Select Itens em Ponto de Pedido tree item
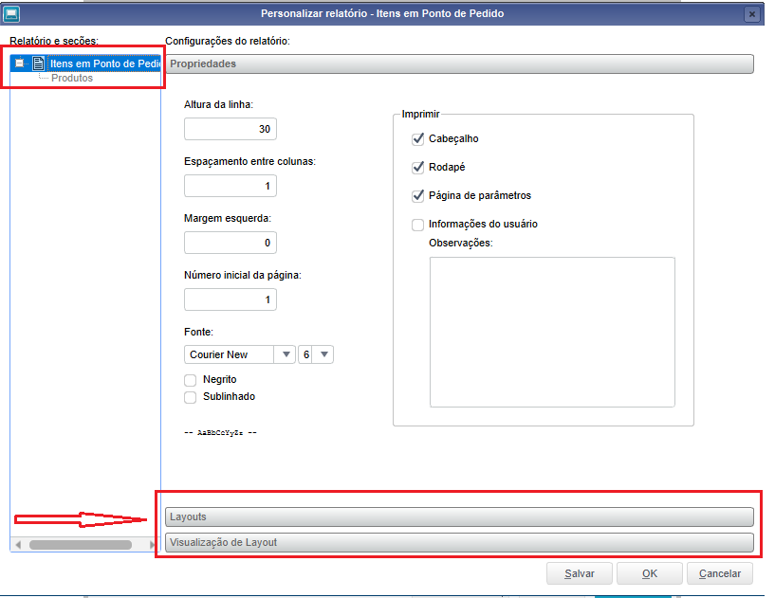Viewport: 775px width, 598px height. point(104,63)
